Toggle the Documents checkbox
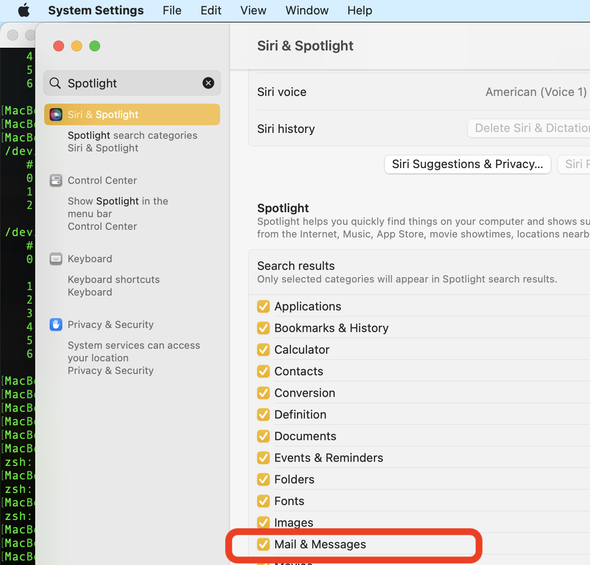Screen dimensions: 590x565 point(263,436)
